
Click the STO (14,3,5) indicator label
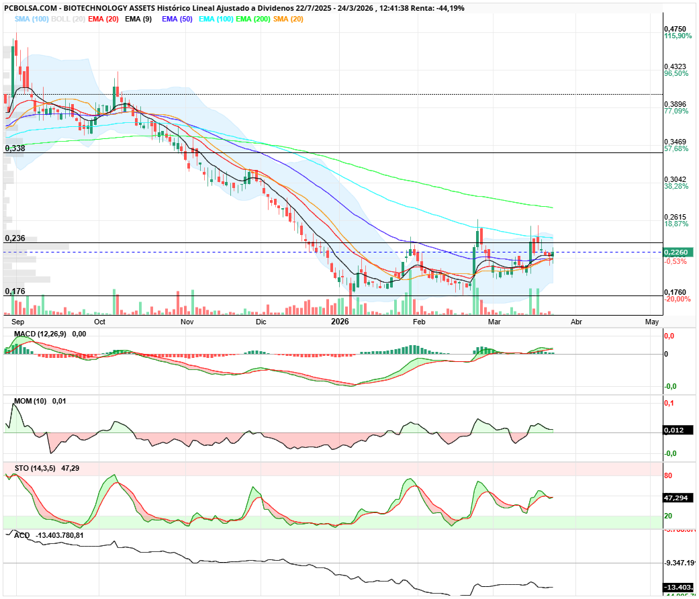[35, 467]
